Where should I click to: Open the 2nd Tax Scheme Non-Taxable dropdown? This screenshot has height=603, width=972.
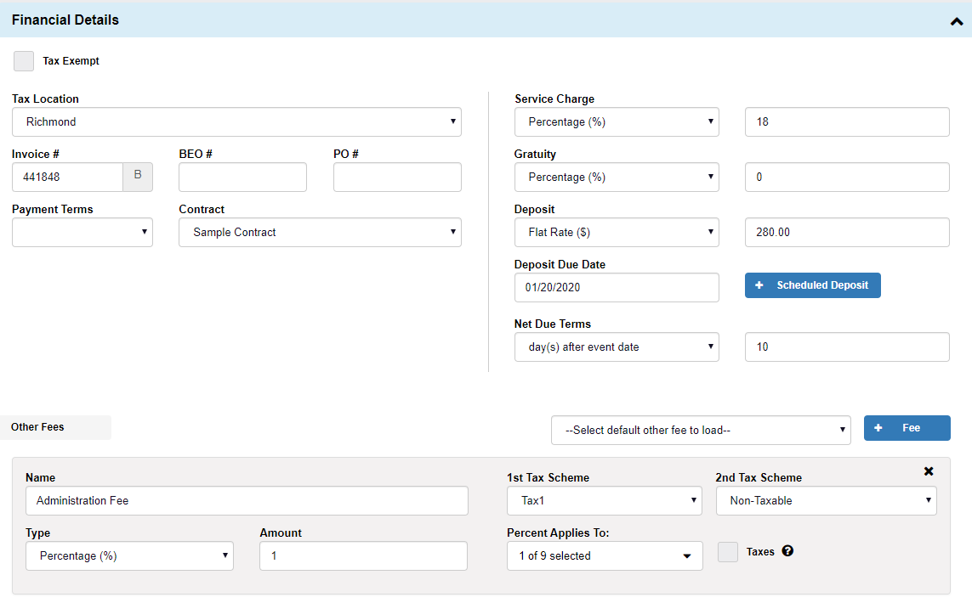[827, 501]
